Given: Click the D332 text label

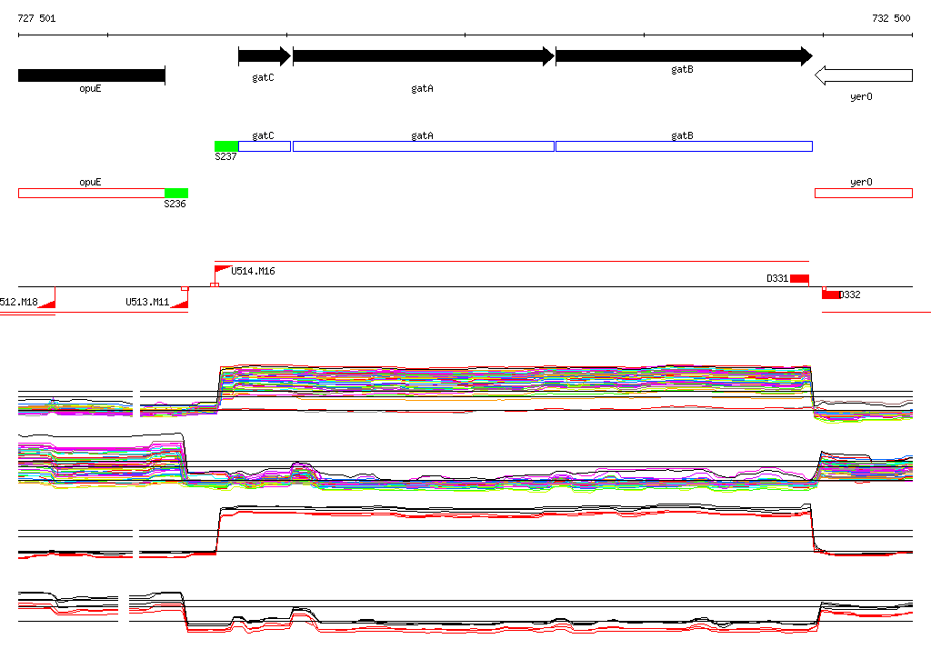Looking at the screenshot, I should tap(850, 295).
